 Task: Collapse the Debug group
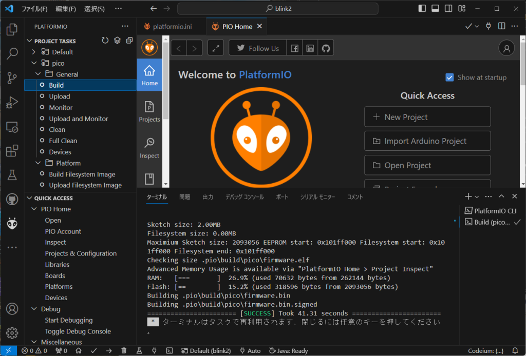pos(33,309)
